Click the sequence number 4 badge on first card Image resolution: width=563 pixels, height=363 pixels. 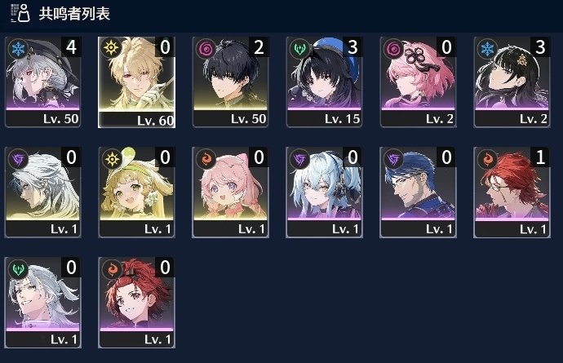coord(71,47)
